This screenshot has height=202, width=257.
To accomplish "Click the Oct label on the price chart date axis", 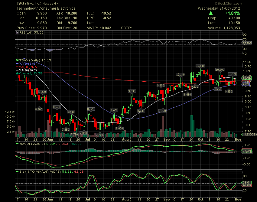I will coord(201,139).
